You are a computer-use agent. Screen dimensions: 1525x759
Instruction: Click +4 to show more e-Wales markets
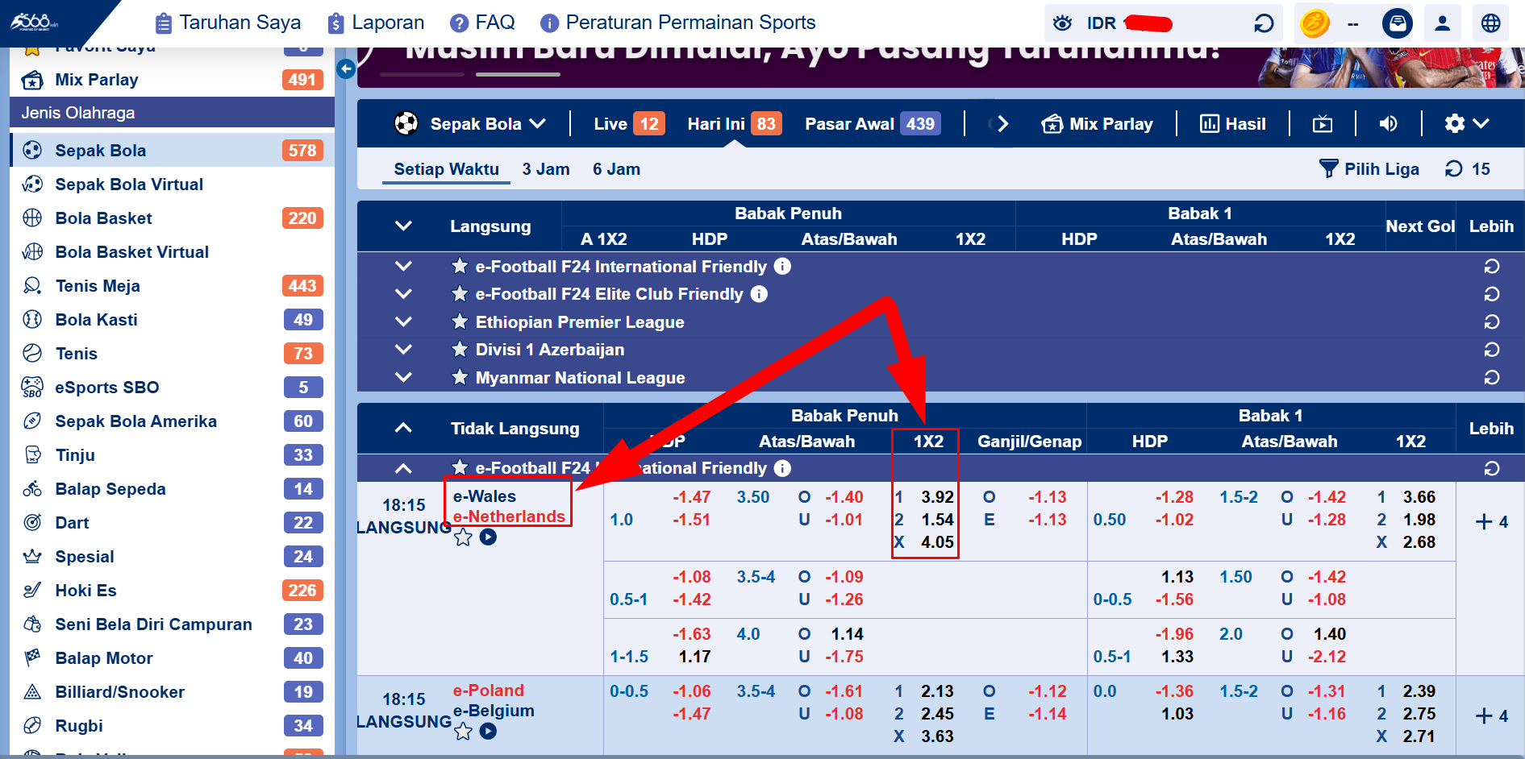(1493, 521)
